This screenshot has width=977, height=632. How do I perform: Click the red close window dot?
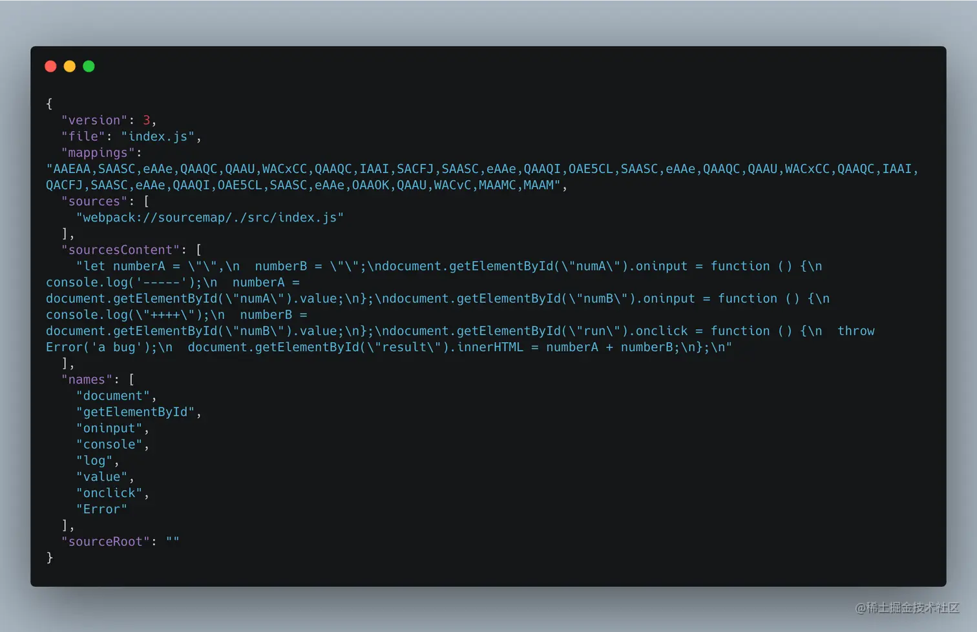(50, 66)
